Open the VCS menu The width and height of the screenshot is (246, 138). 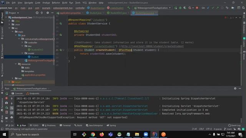click(85, 3)
